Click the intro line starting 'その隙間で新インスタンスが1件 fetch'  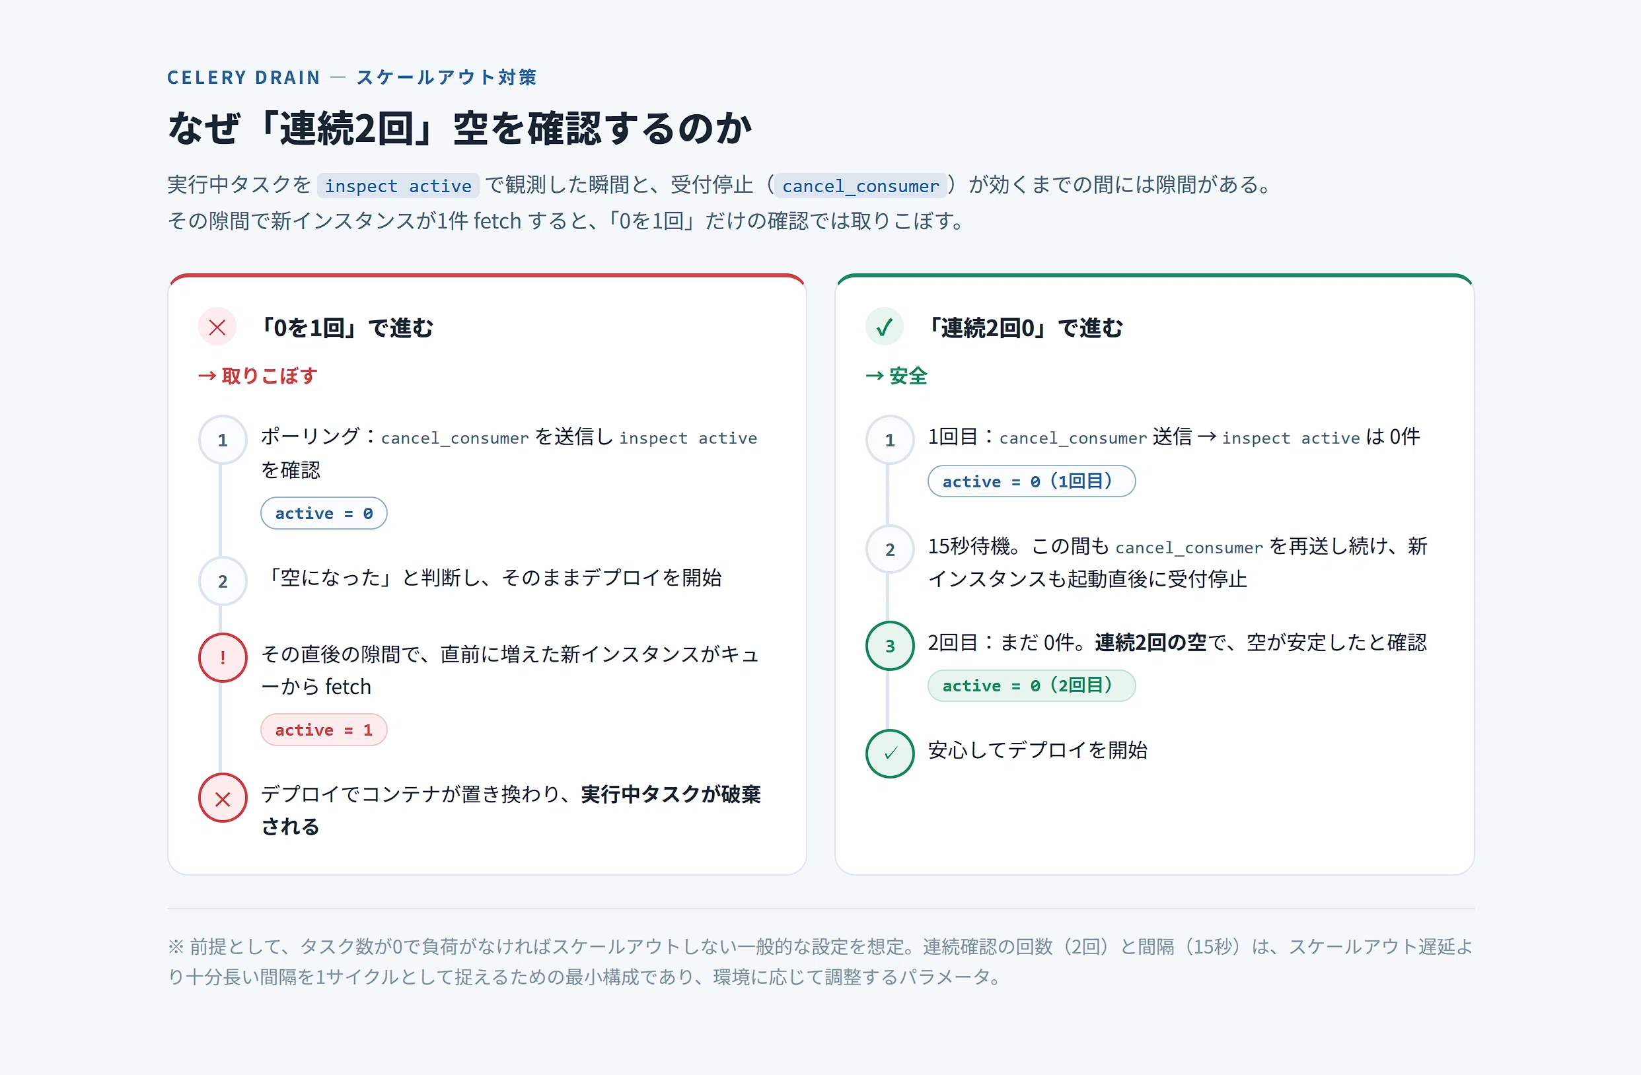565,221
